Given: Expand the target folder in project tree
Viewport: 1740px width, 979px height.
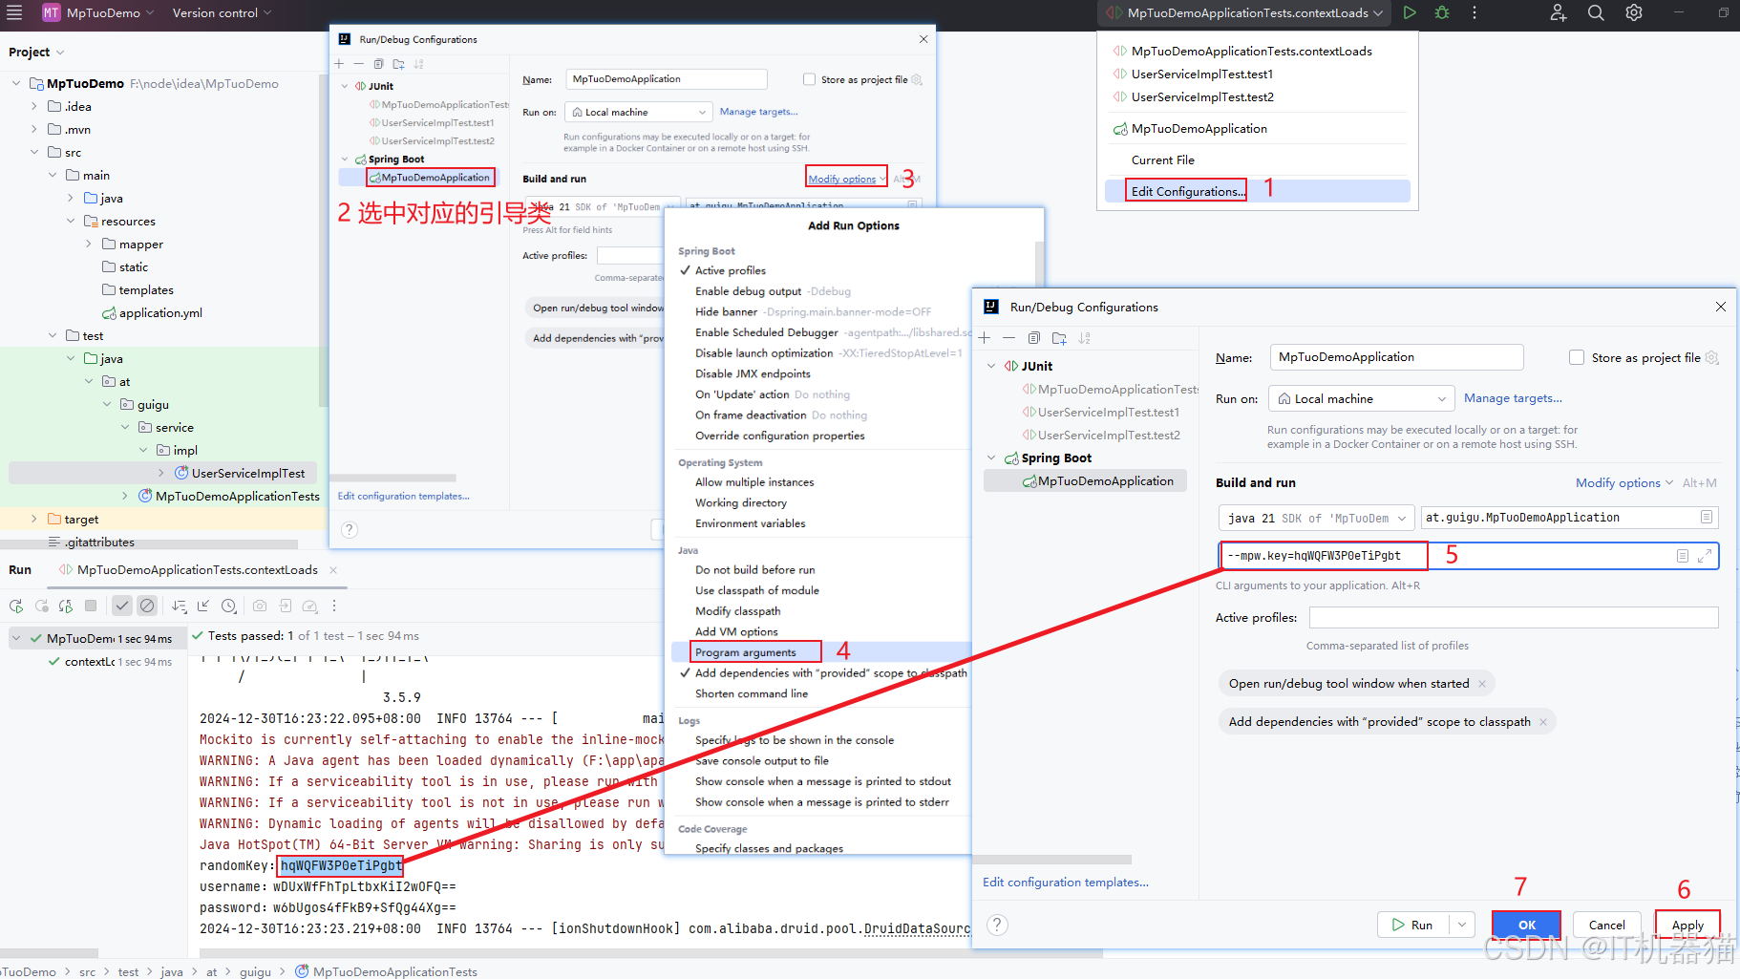Looking at the screenshot, I should coord(34,519).
